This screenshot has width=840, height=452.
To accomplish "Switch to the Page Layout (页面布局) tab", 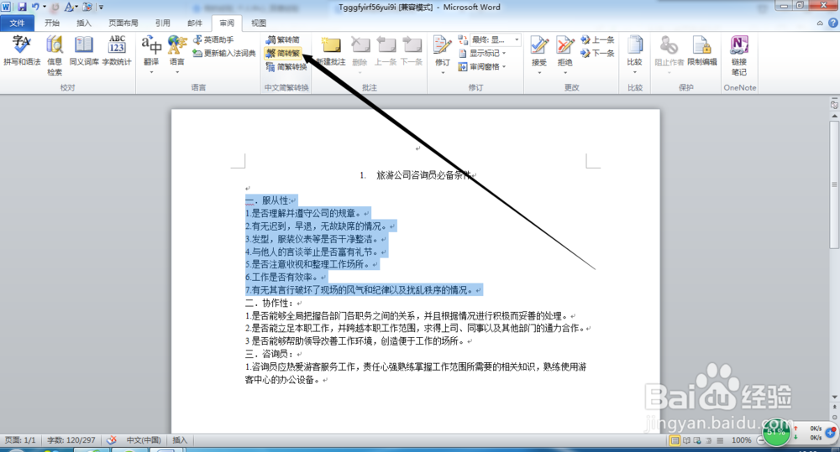I will tap(123, 23).
